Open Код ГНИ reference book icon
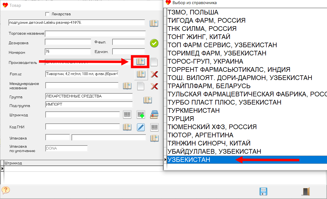Screen dimensions: 327x199 pyautogui.click(x=127, y=127)
